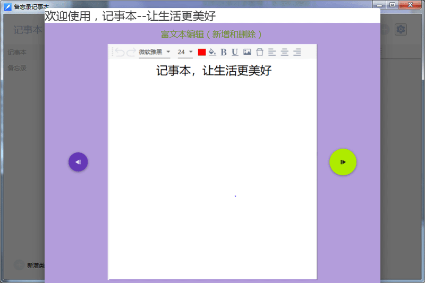425x283 pixels.
Task: Open the font size 24 dropdown
Action: 185,52
